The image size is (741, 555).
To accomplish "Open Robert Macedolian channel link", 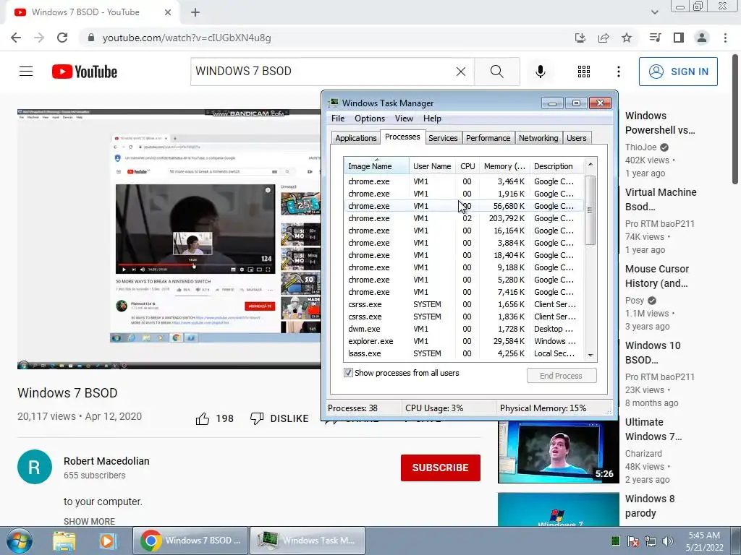I will click(x=106, y=461).
